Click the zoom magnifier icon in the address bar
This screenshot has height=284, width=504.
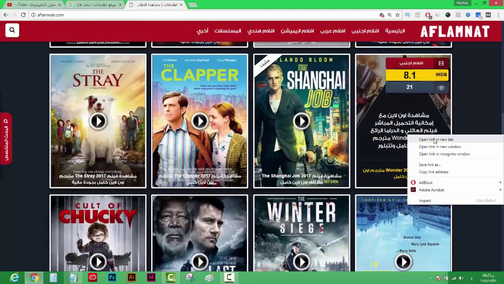pyautogui.click(x=389, y=15)
